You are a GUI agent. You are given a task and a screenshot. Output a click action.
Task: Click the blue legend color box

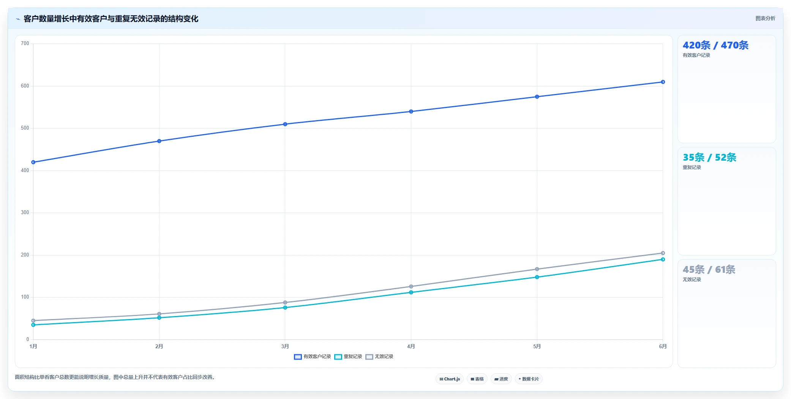(298, 357)
